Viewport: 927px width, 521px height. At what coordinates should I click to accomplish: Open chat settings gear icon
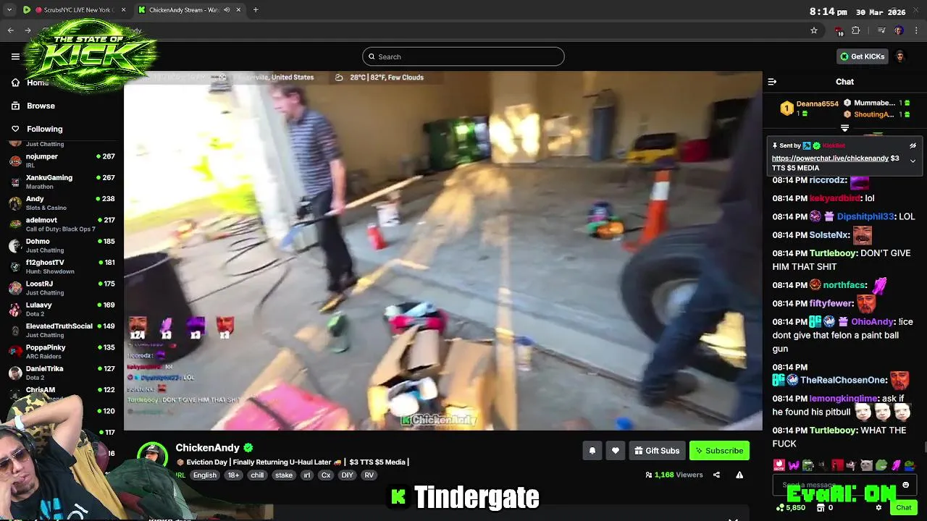[878, 507]
